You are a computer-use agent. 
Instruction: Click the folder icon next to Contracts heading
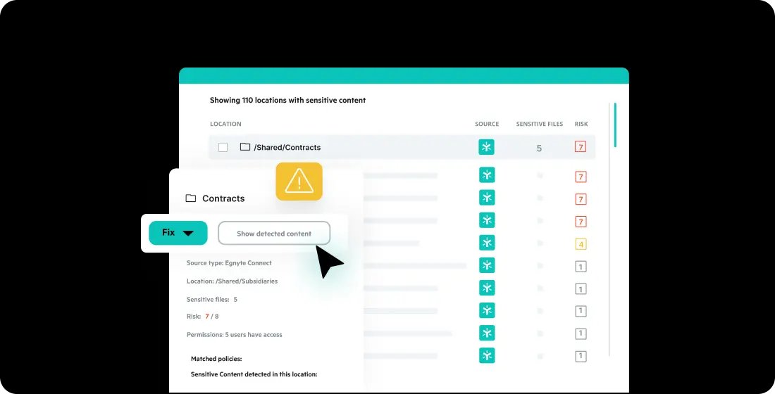[191, 198]
